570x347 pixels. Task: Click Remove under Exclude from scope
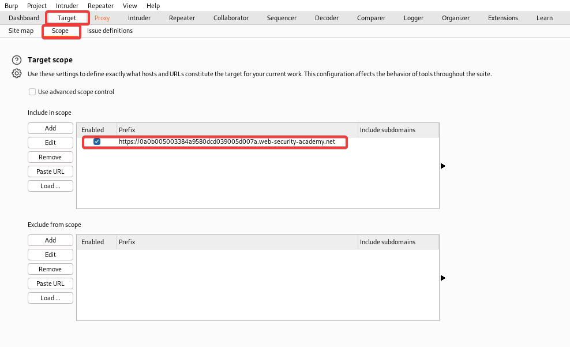coord(50,269)
